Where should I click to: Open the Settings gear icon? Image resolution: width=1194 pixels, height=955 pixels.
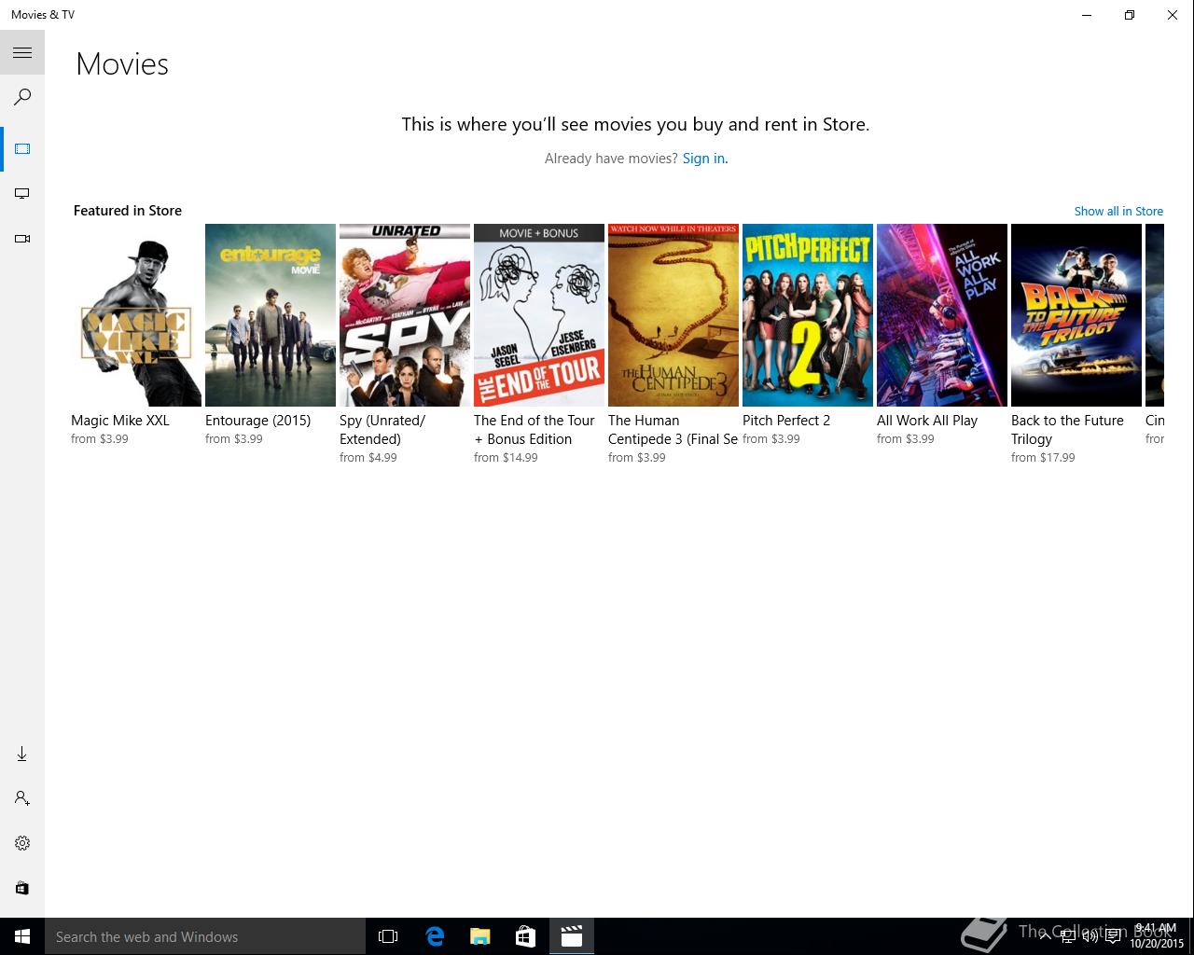point(22,843)
